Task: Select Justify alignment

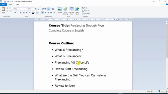Action: point(51,13)
